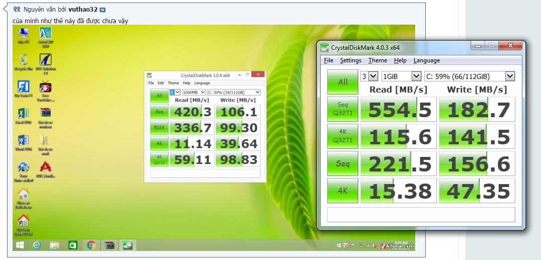The height and width of the screenshot is (260, 541).
Task: Launch TDT Solution desktop shortcut
Action: pos(45,64)
